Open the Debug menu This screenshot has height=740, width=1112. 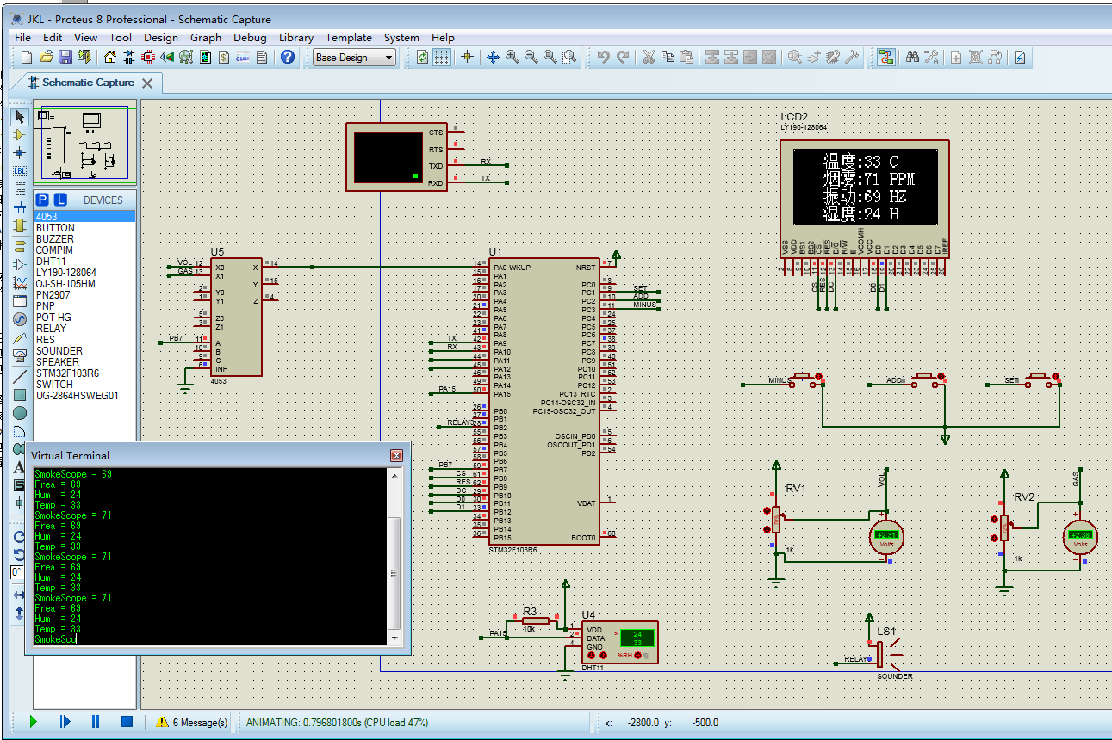[250, 38]
